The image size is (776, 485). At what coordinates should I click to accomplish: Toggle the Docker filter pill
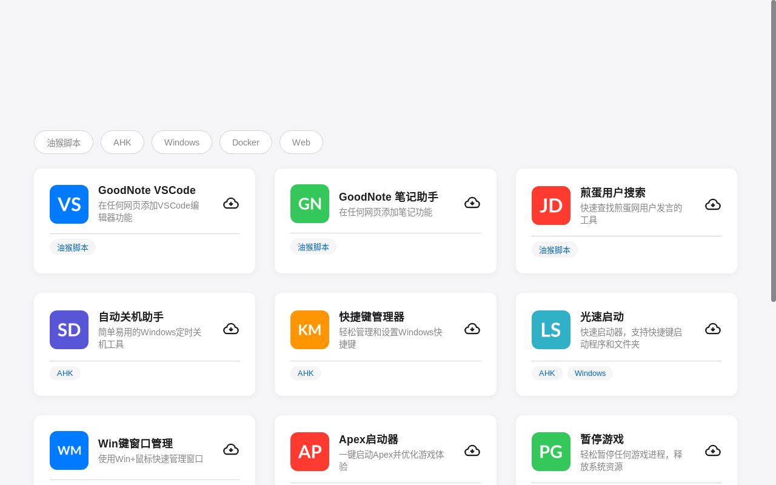246,142
